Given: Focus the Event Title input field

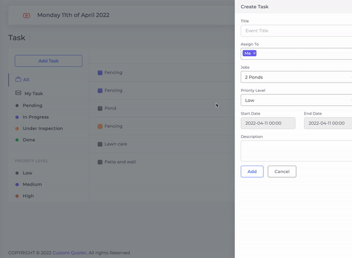Looking at the screenshot, I should click(x=296, y=30).
